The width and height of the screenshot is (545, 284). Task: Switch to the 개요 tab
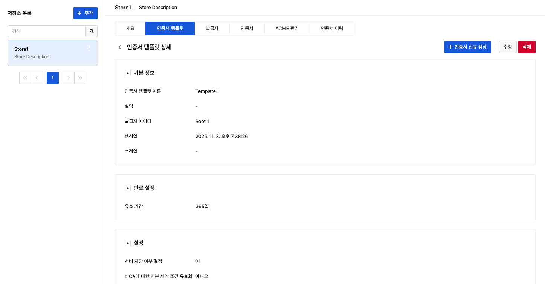coord(130,29)
